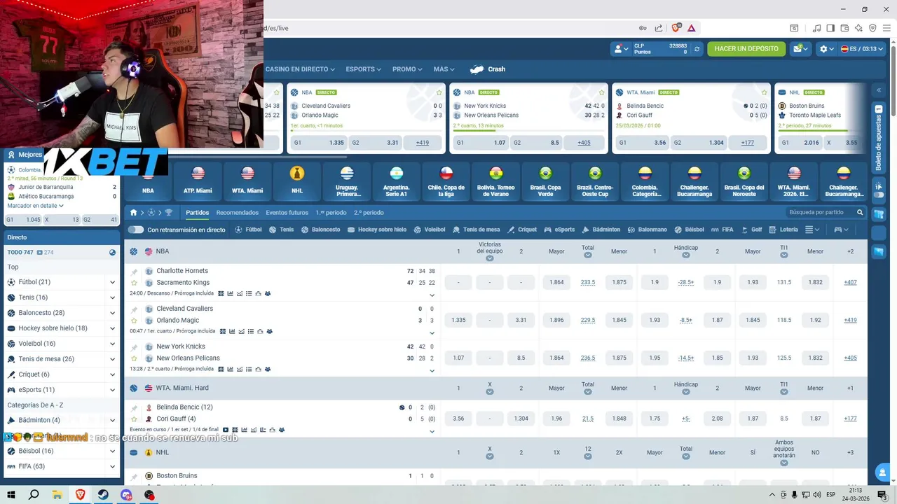
Task: Pin the Cleveland Cavaliers match
Action: (134, 309)
